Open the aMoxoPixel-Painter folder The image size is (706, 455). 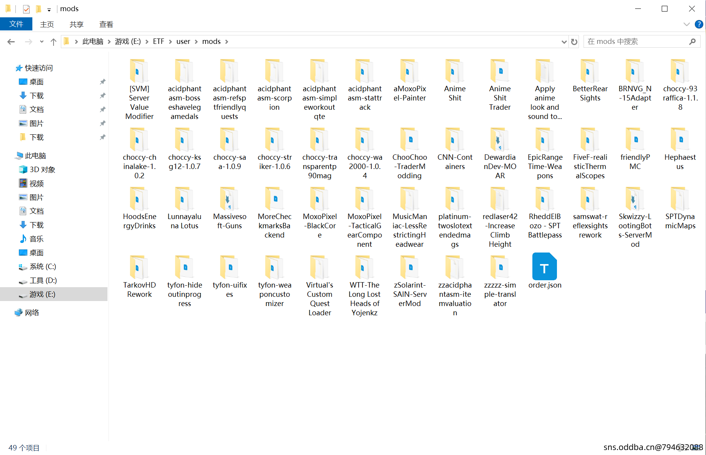410,80
